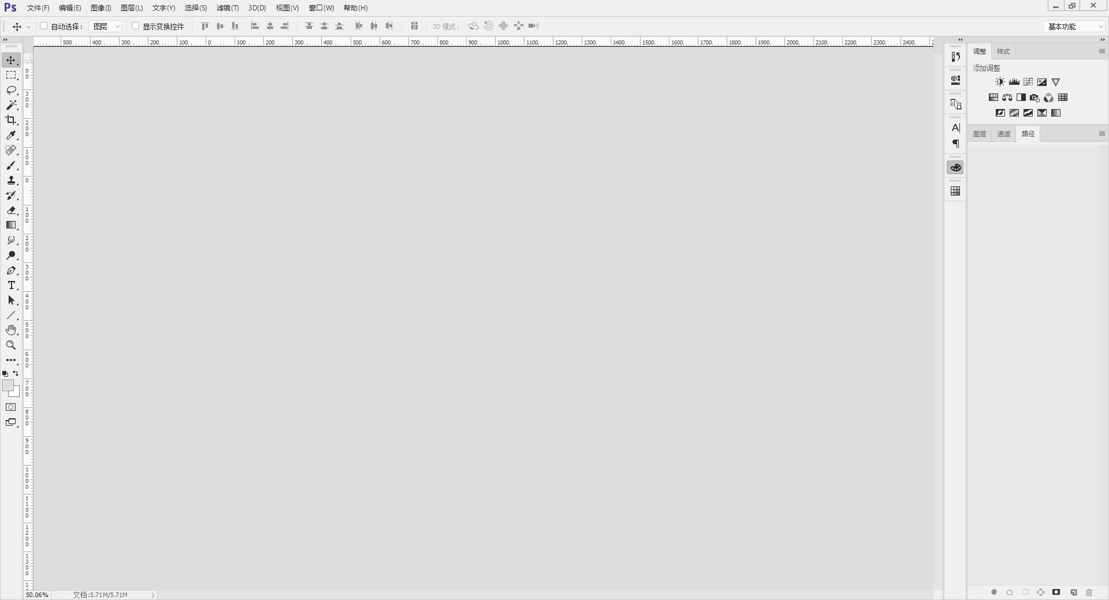Activate the Type tool

click(x=11, y=285)
